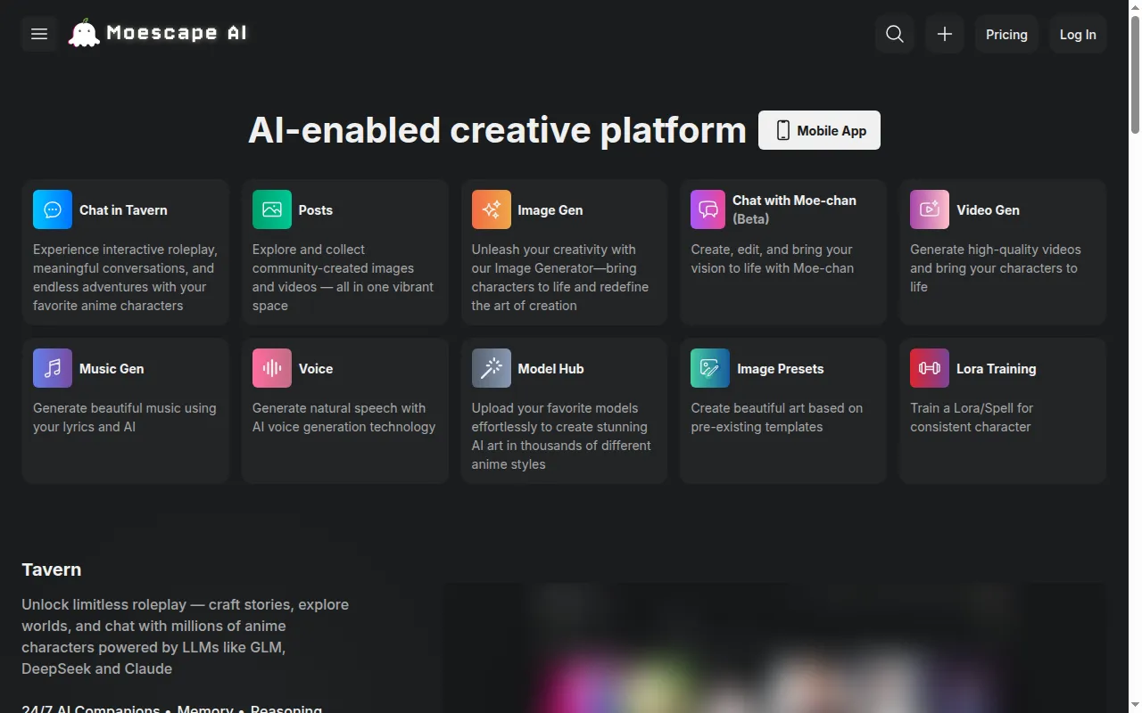Viewport: 1142px width, 713px height.
Task: Open the Lora Training card title
Action: tap(997, 369)
